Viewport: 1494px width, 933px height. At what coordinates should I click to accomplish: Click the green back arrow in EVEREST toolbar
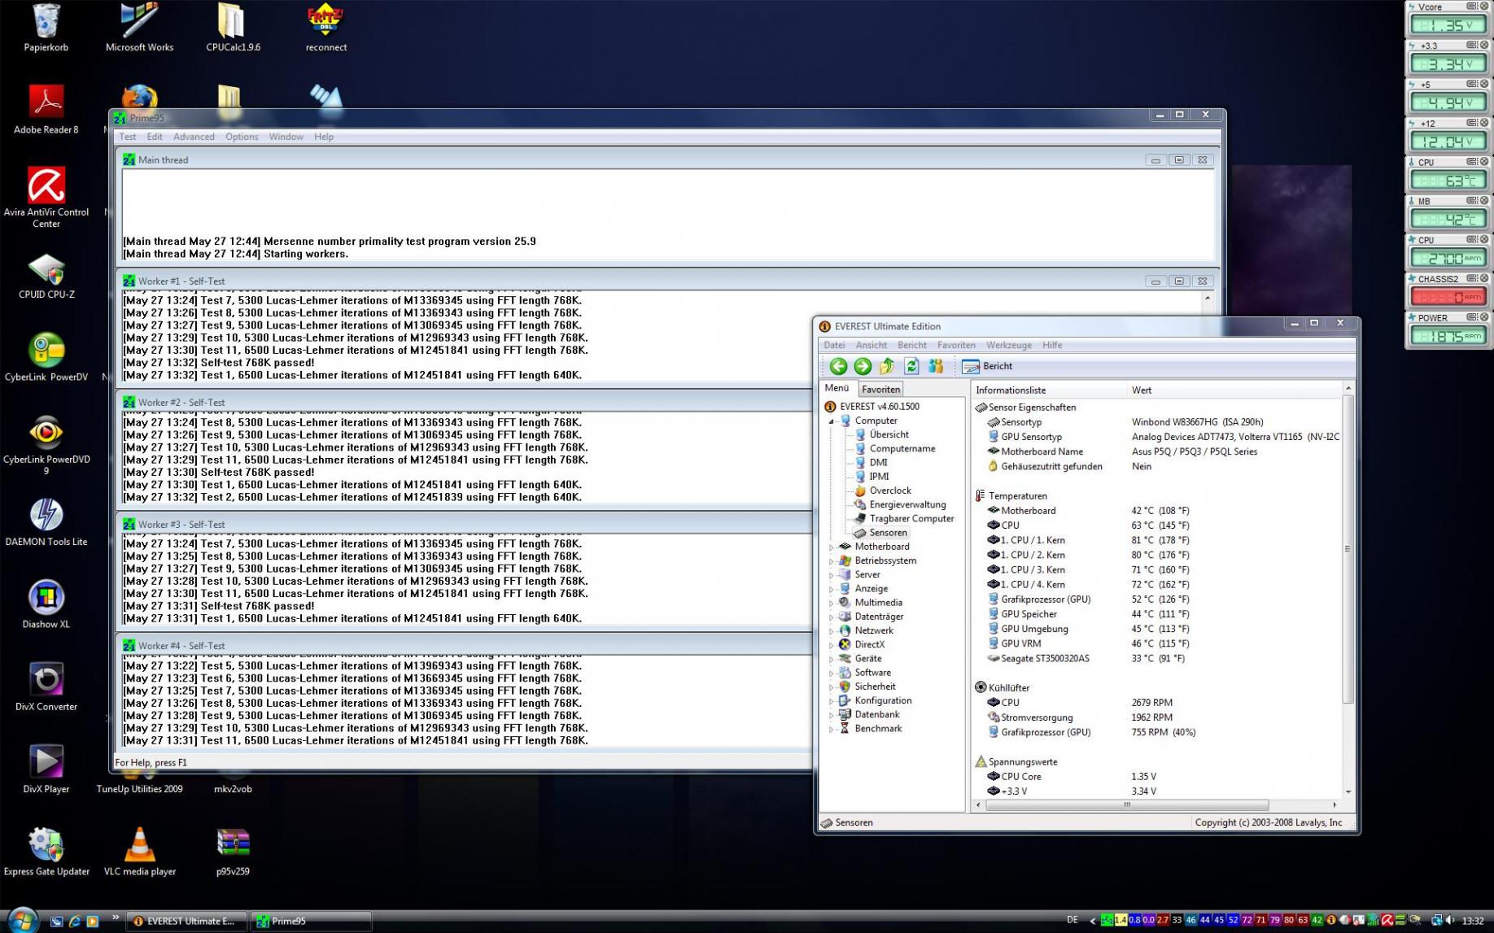point(838,367)
